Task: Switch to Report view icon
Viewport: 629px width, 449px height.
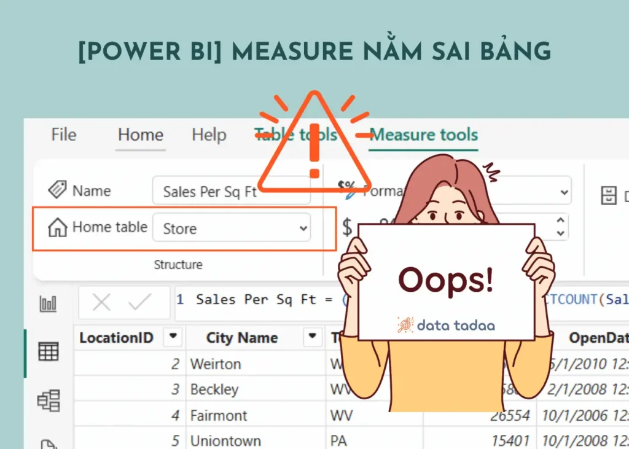Action: tap(48, 303)
